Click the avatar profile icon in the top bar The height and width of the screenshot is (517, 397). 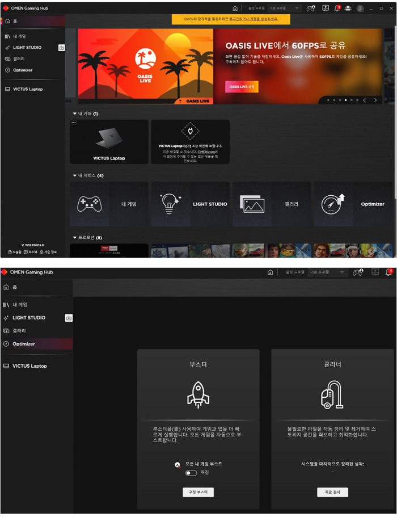360,9
